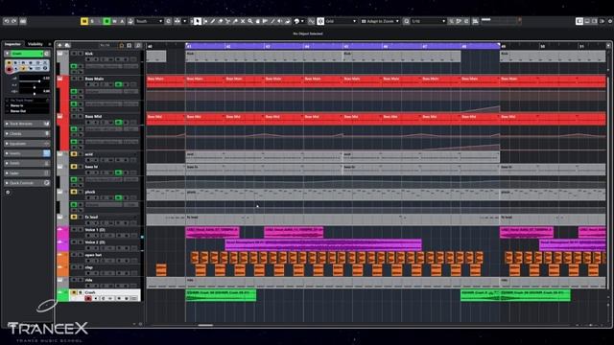This screenshot has width=614, height=345.
Task: Select the first pink Voice 1 clip
Action: tap(212, 232)
